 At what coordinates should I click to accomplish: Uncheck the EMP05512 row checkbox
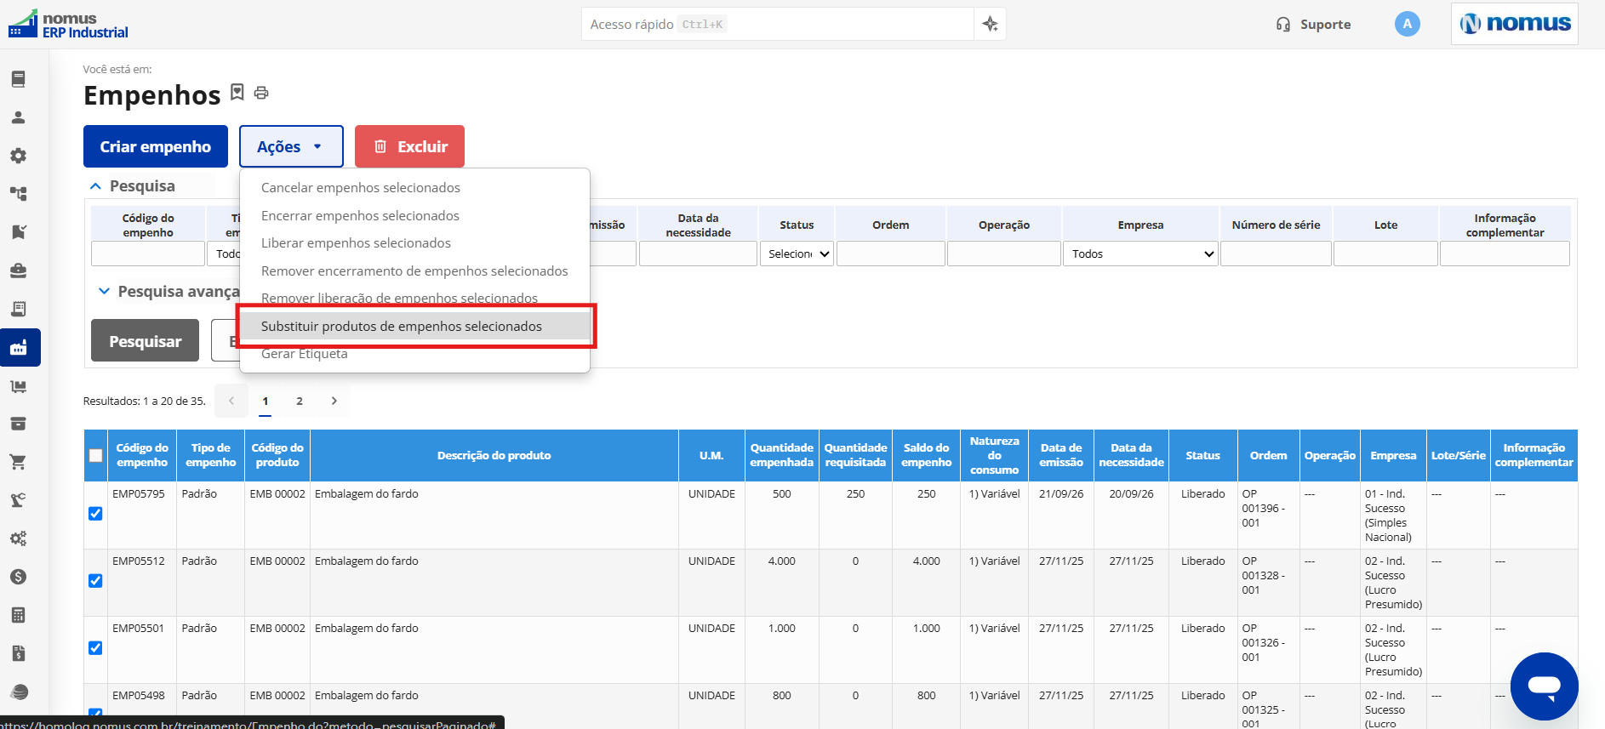click(95, 581)
